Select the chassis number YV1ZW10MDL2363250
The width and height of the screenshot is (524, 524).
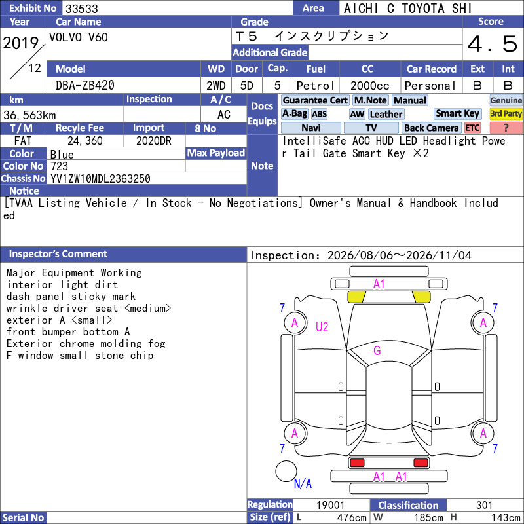(100, 178)
